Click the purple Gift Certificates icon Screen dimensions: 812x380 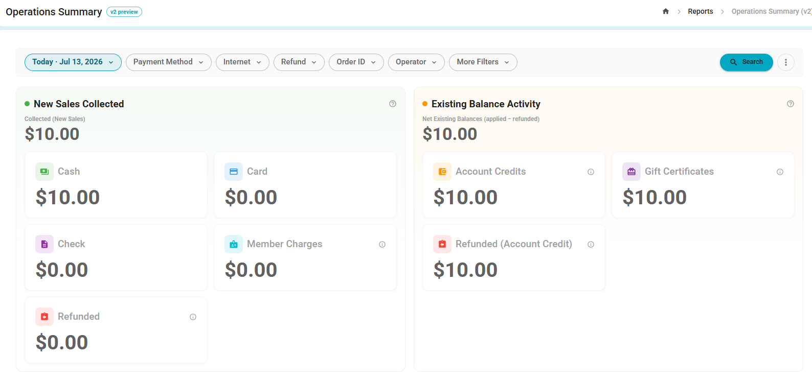click(631, 172)
